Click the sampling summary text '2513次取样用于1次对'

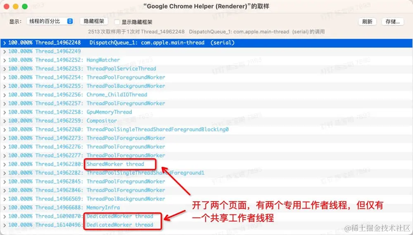[114, 32]
